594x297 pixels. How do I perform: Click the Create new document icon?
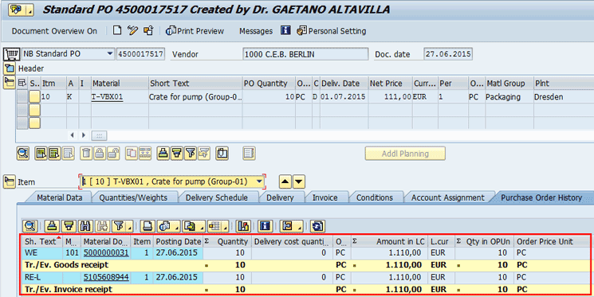click(117, 30)
